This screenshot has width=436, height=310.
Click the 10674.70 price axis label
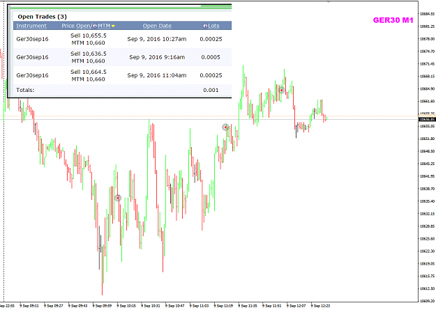[428, 52]
